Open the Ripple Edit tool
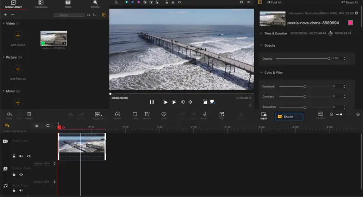The width and height of the screenshot is (363, 197). pyautogui.click(x=98, y=115)
